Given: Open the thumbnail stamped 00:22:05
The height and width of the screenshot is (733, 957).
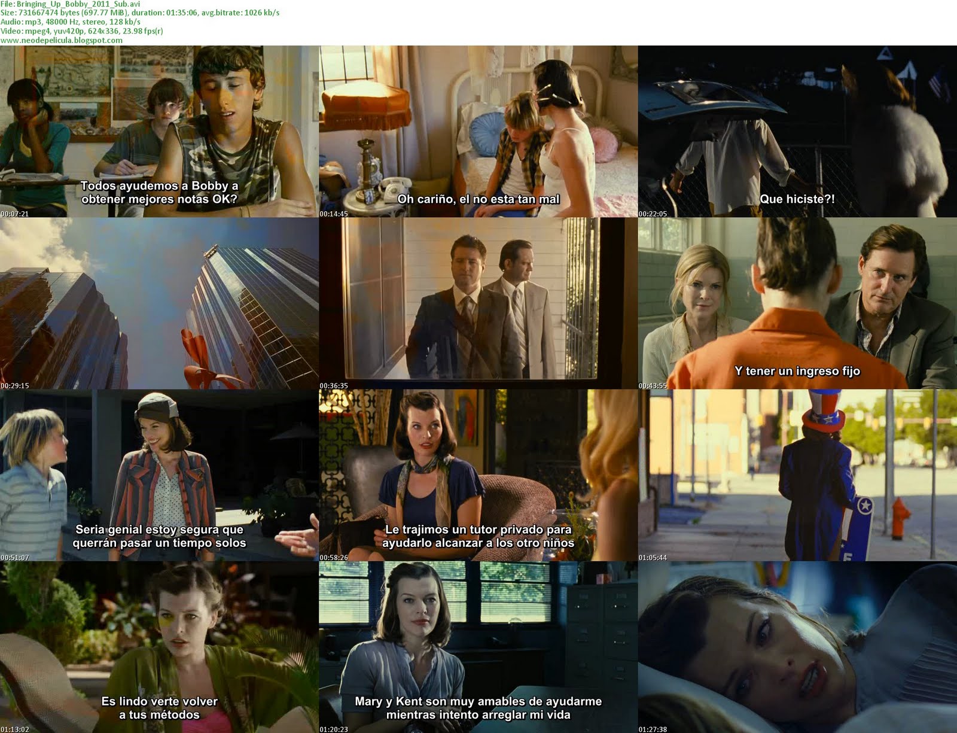Looking at the screenshot, I should 797,131.
